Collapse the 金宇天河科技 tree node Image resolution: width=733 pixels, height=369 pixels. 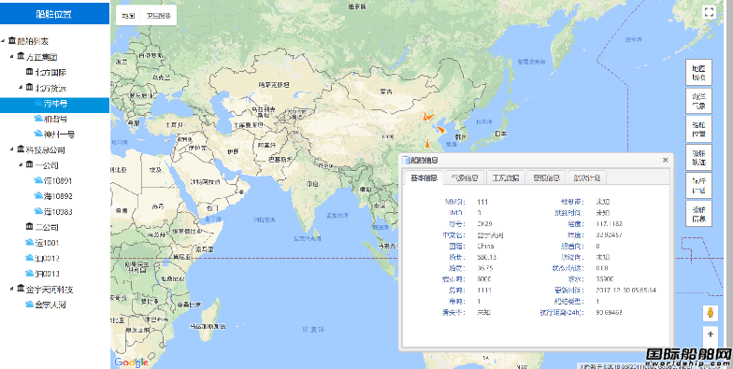[x=11, y=289]
